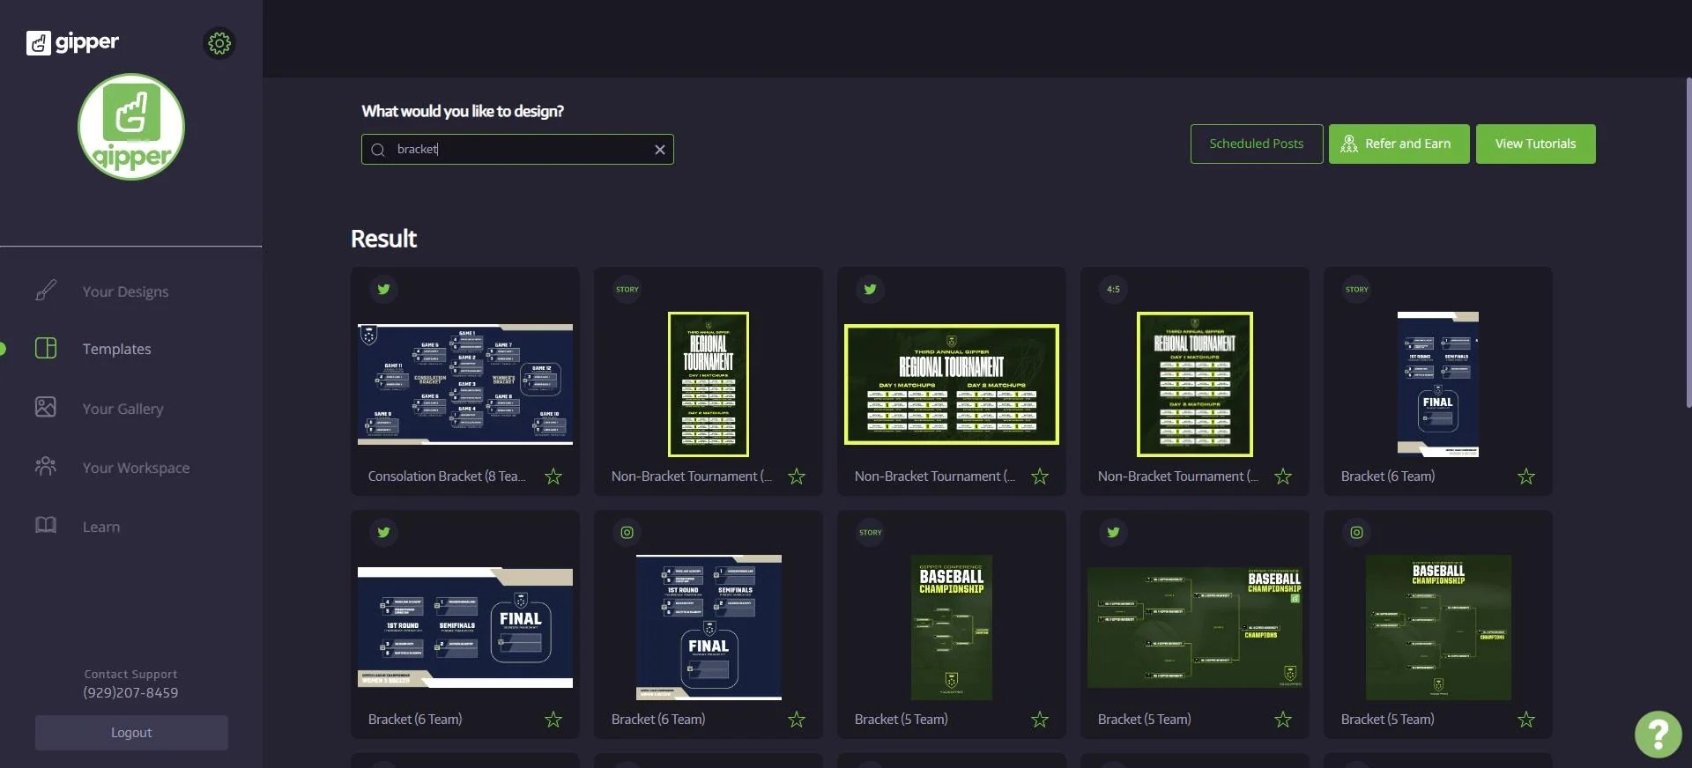Viewport: 1692px width, 768px height.
Task: Open the Instagram Bracket (6 Team) thumbnail
Action: pos(709,627)
